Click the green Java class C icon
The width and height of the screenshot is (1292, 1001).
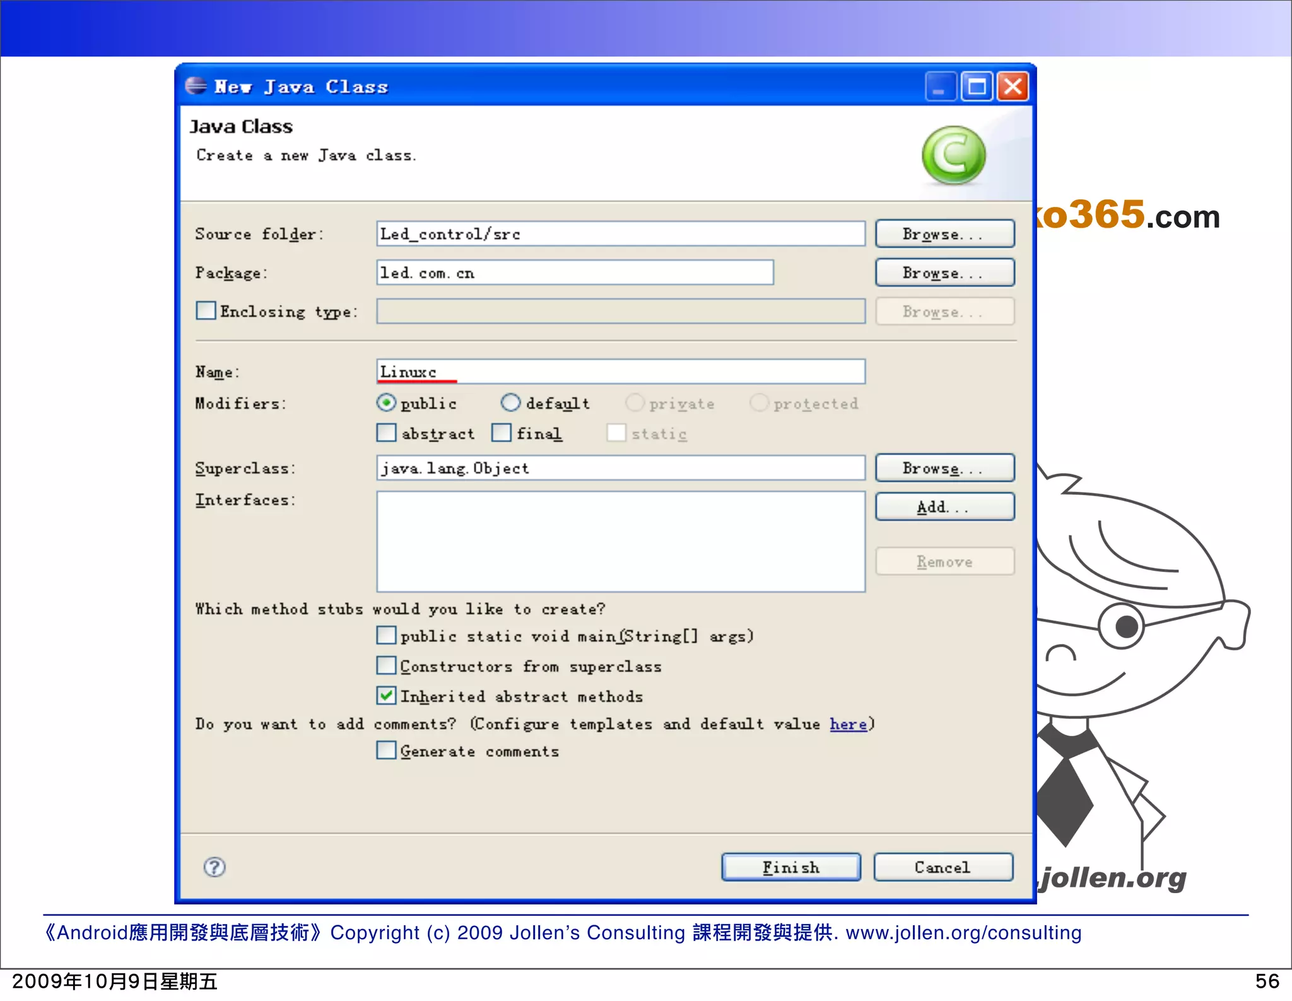pos(953,155)
